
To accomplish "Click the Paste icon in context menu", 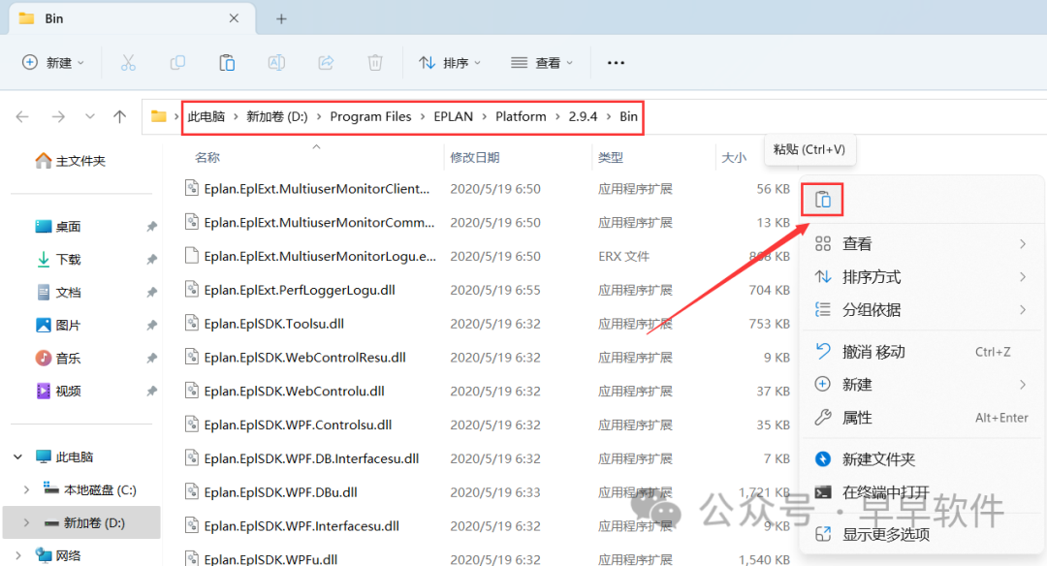I will tap(822, 200).
